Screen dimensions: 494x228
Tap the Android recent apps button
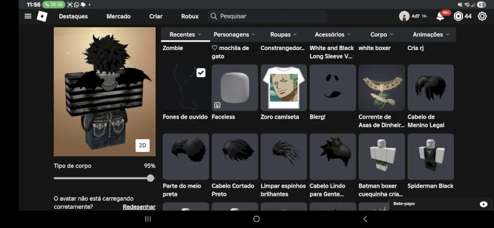148,219
